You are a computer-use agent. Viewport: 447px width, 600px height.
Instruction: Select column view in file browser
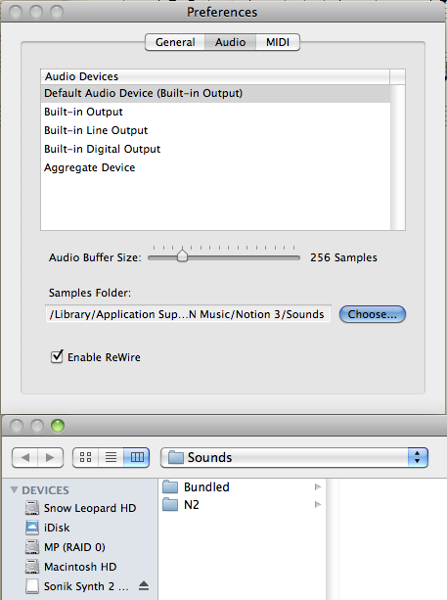coord(137,457)
